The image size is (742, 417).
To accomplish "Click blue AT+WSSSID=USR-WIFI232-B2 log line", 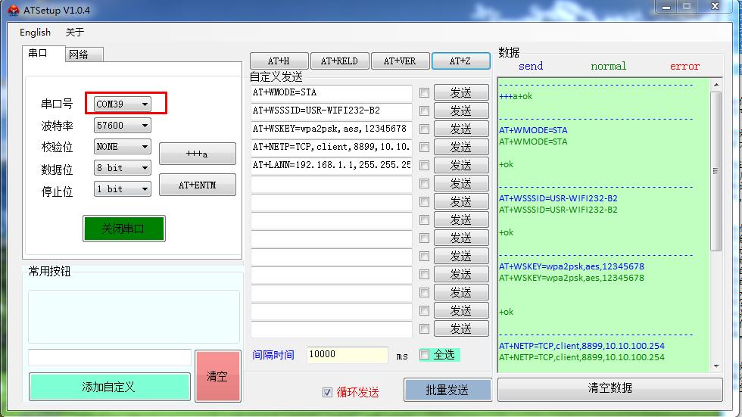I will tap(559, 198).
